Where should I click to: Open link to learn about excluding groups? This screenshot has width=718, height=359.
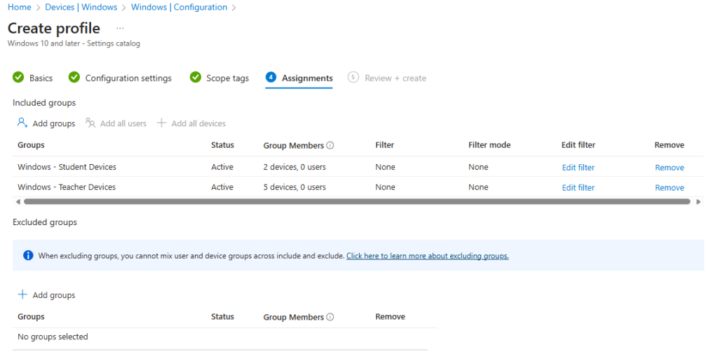tap(427, 256)
